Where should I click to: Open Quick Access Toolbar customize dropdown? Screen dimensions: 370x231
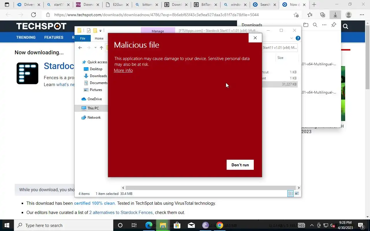pyautogui.click(x=100, y=31)
